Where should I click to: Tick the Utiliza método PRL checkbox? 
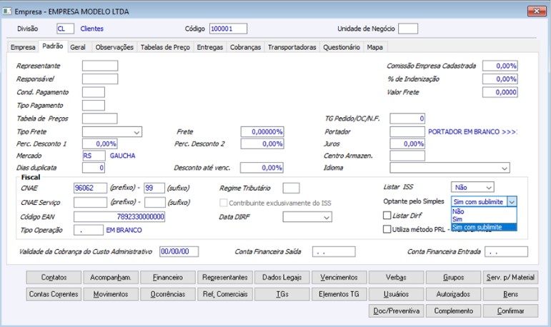(x=387, y=229)
